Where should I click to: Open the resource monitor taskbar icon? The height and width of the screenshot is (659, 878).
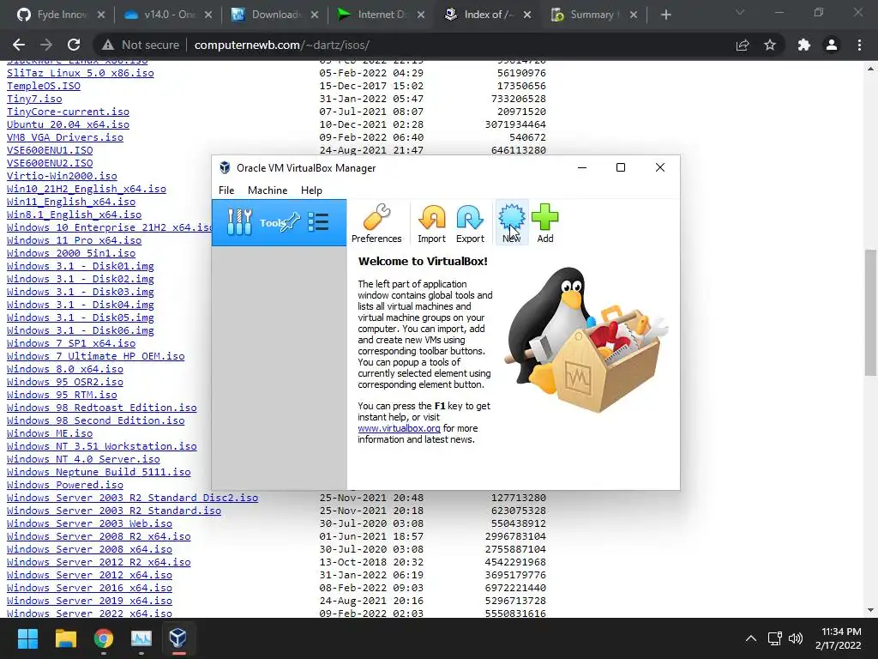click(x=141, y=638)
